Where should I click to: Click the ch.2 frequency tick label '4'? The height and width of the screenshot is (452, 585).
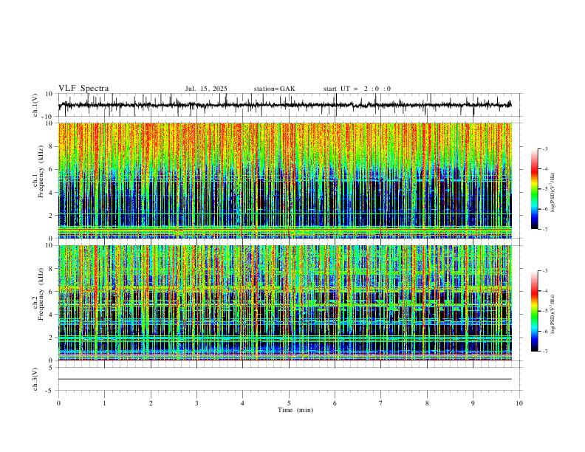[52, 315]
